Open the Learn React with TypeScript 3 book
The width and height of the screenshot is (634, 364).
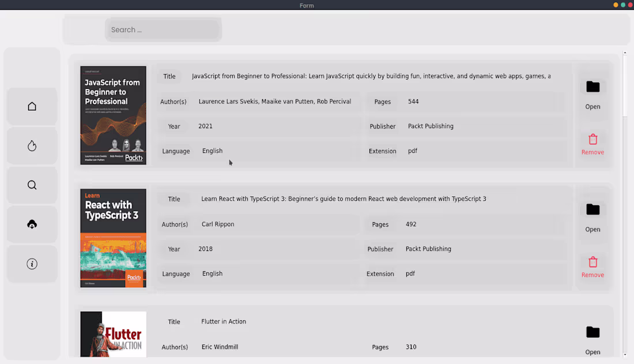coord(593,219)
